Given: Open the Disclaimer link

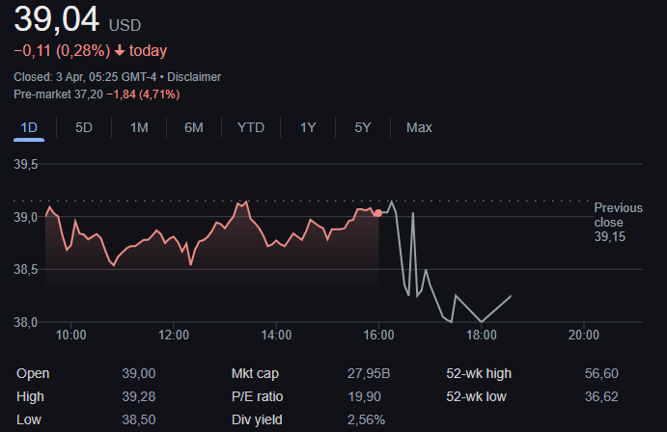Looking at the screenshot, I should 194,77.
